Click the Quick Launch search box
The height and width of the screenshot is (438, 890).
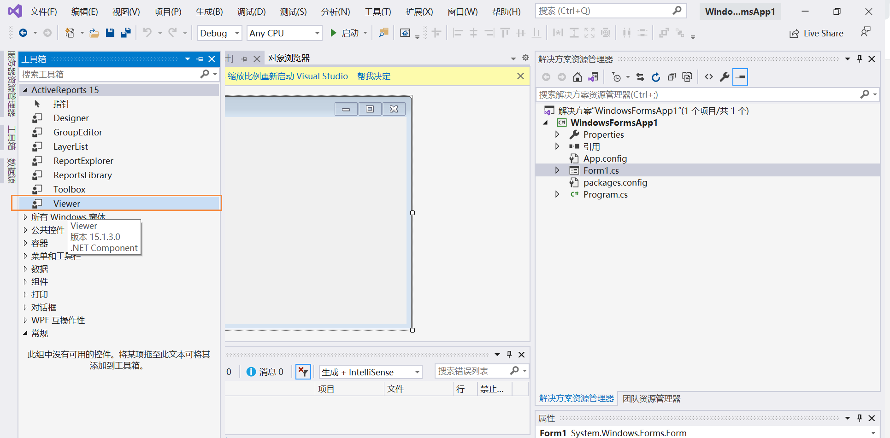[611, 11]
